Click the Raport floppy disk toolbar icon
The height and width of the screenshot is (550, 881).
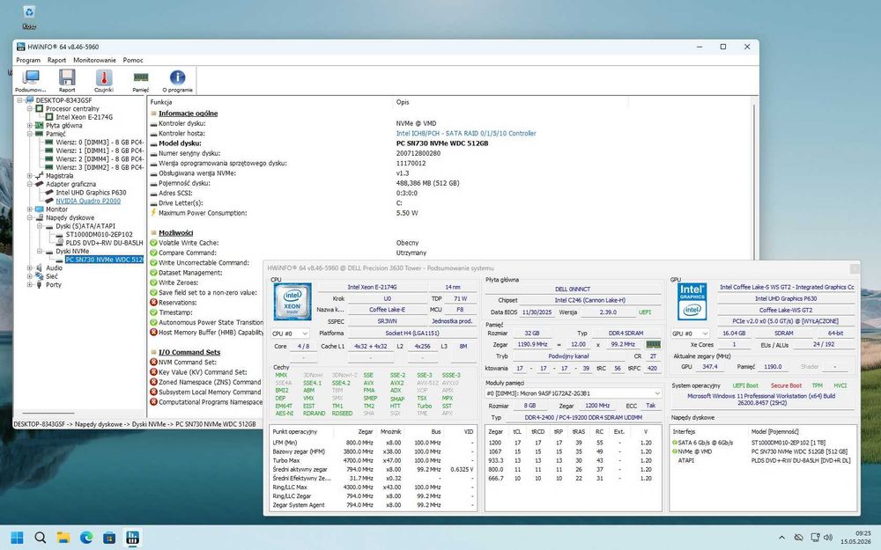click(67, 80)
